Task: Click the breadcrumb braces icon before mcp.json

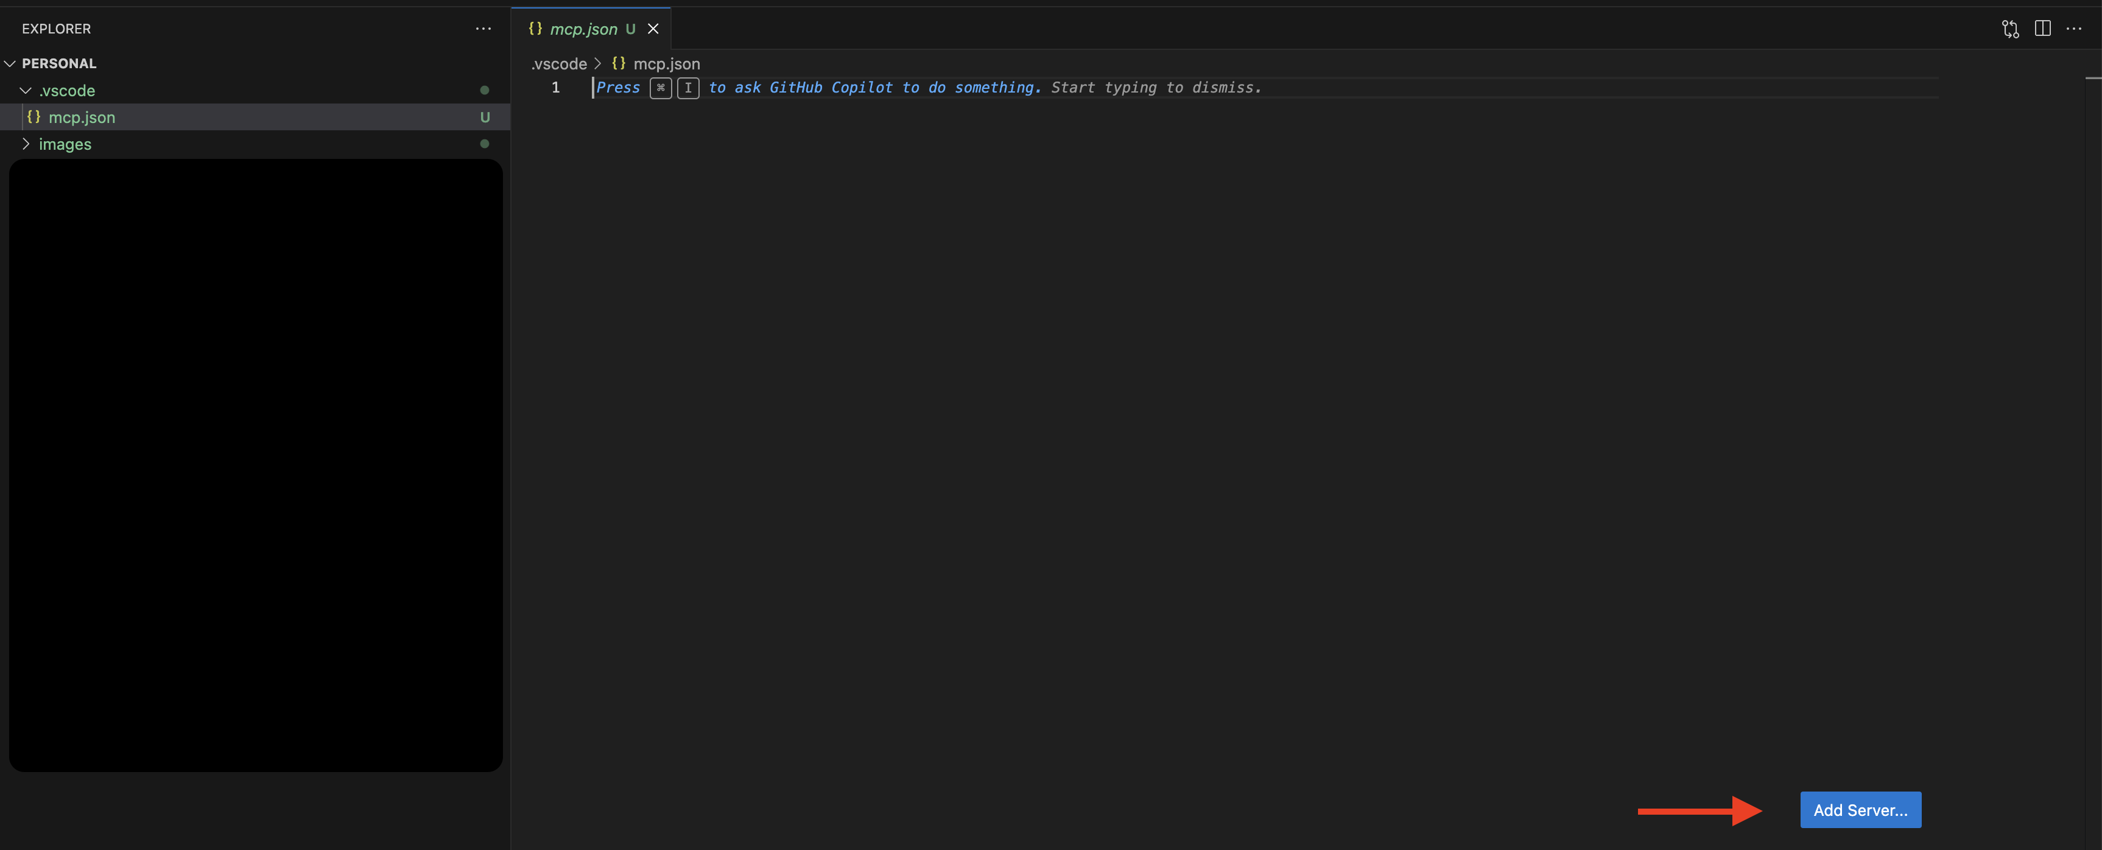Action: point(619,63)
